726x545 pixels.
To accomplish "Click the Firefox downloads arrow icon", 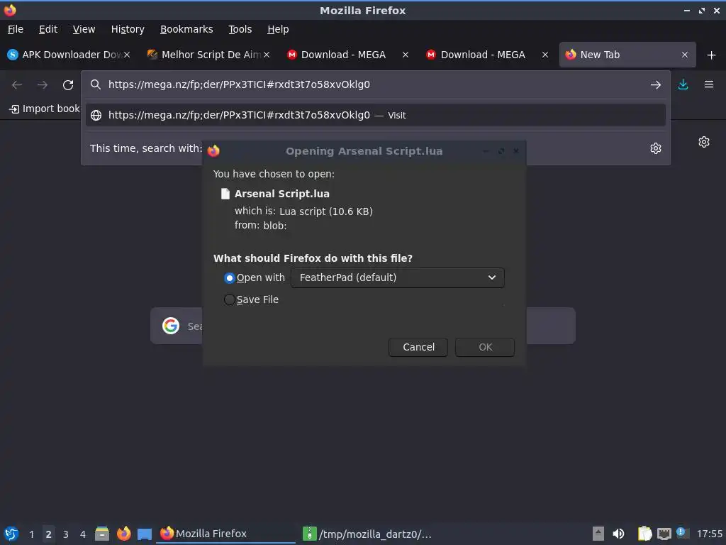I will [683, 84].
